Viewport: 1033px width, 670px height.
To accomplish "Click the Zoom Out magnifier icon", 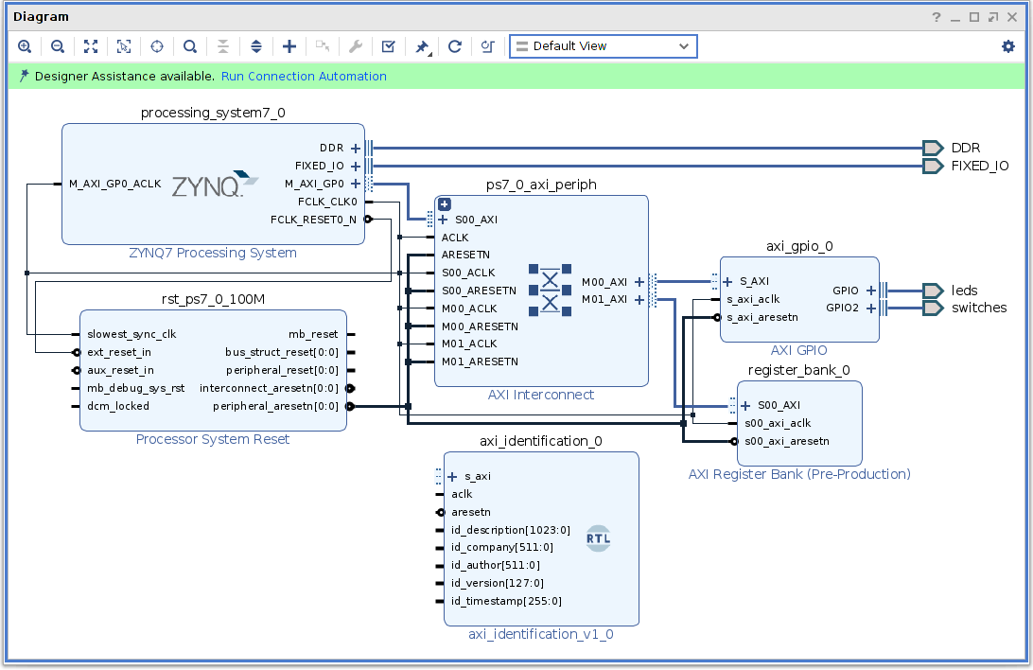I will click(58, 46).
